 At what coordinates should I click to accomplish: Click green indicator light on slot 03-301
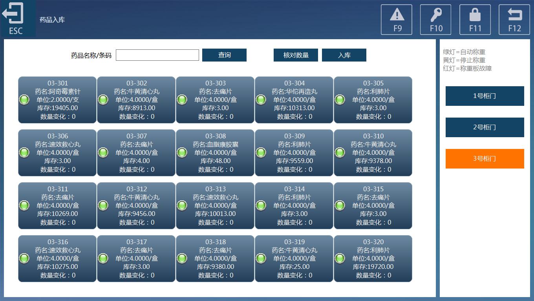[24, 100]
